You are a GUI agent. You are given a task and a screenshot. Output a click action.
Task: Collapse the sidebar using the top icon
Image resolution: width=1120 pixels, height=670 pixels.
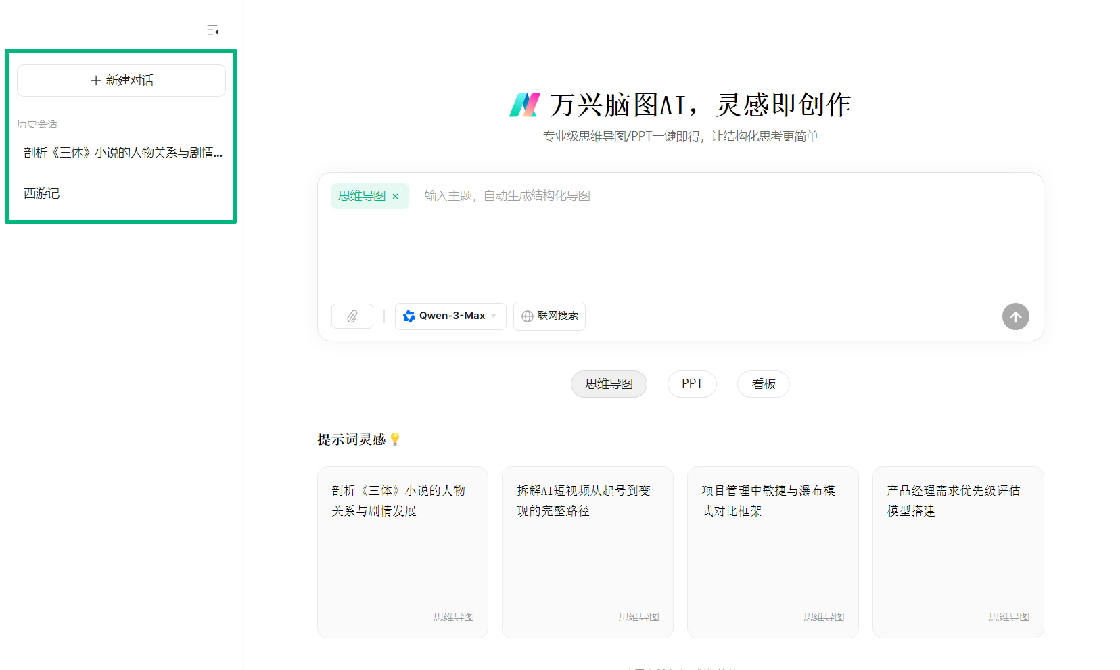[x=212, y=30]
